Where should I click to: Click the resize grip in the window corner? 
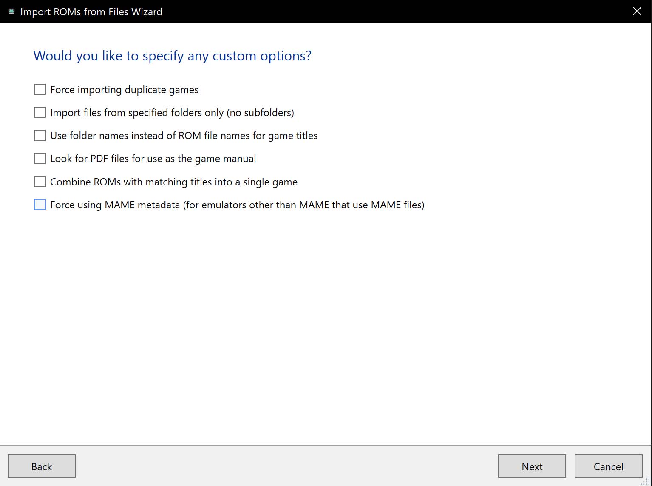647,481
